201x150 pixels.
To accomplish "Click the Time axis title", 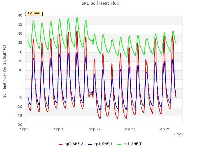I will coord(178,134).
